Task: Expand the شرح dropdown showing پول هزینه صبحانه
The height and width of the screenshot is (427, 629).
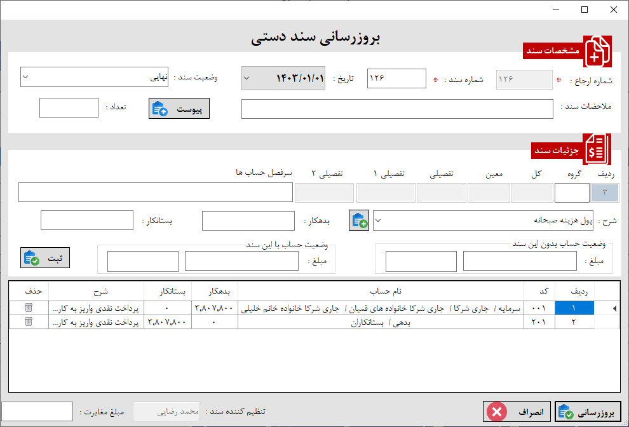Action: click(379, 219)
